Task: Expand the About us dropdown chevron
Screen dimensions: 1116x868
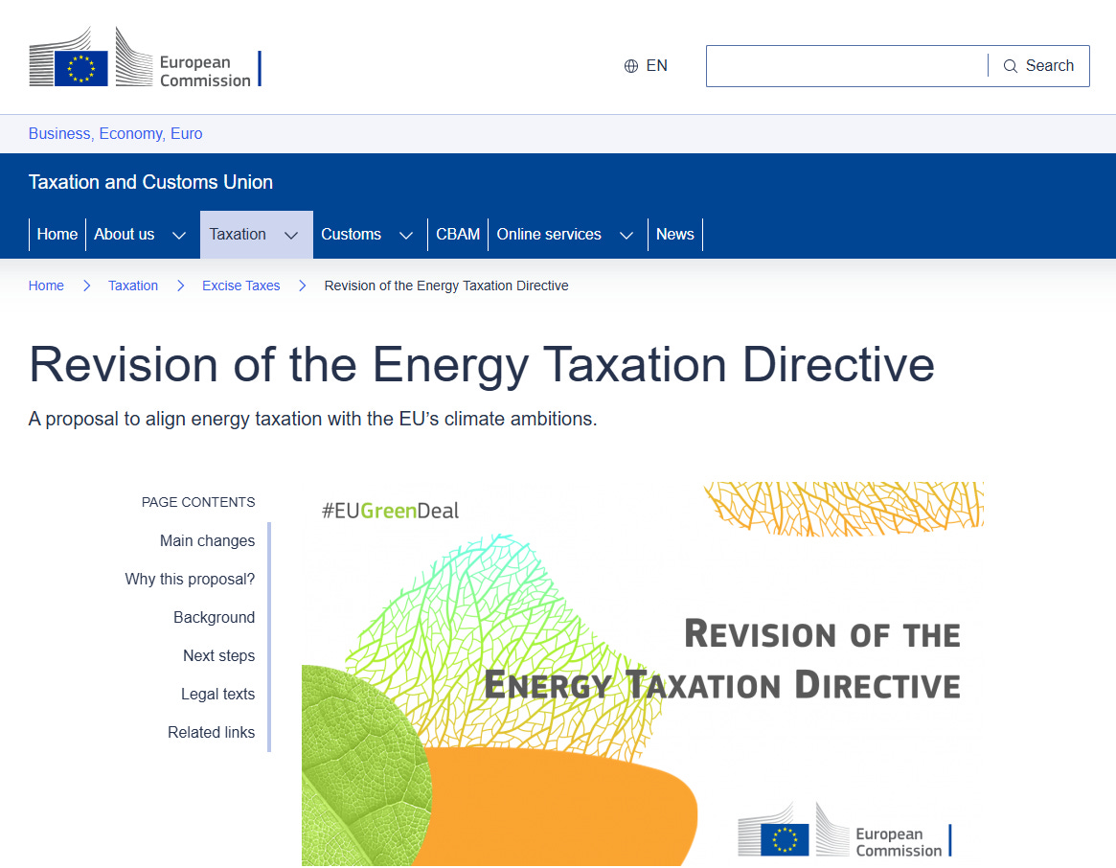Action: click(x=179, y=235)
